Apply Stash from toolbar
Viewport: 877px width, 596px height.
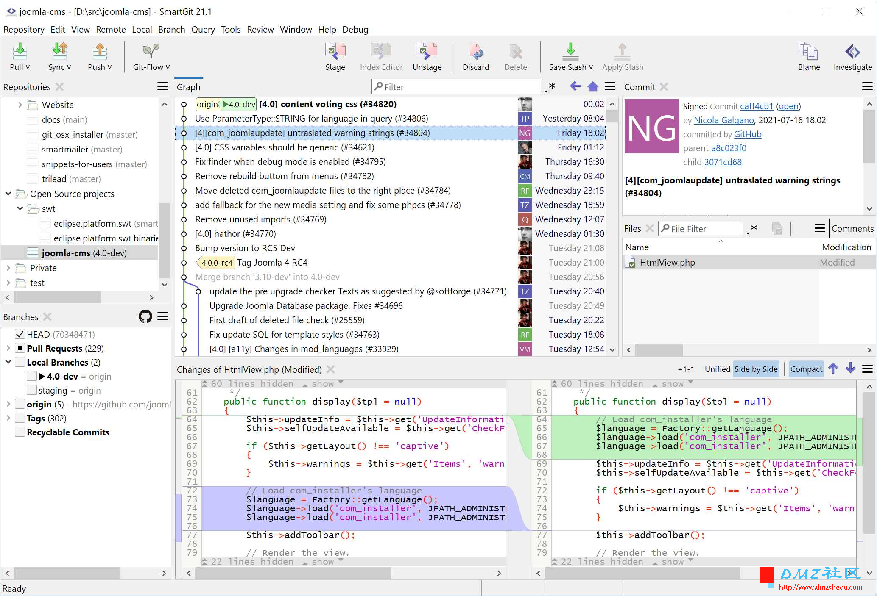click(623, 56)
